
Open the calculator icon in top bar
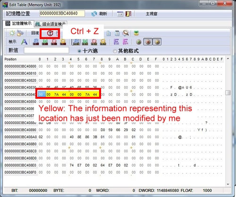(x=120, y=14)
